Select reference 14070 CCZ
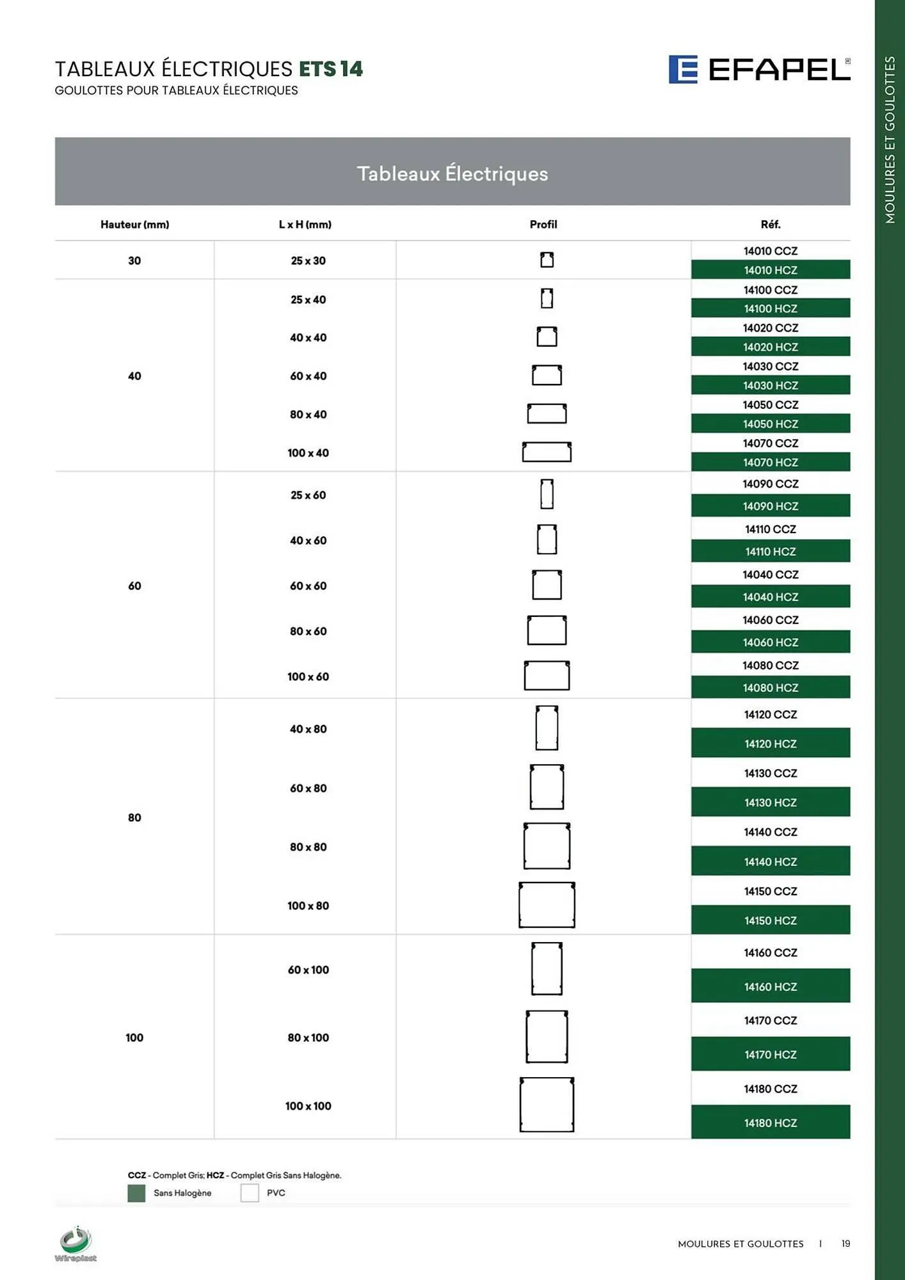Image resolution: width=905 pixels, height=1280 pixels. tap(770, 443)
